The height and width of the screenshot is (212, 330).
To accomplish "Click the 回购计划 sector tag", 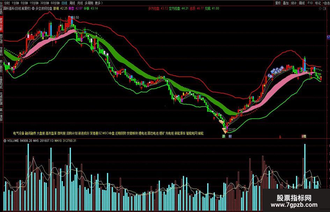I will pyautogui.click(x=72, y=133).
